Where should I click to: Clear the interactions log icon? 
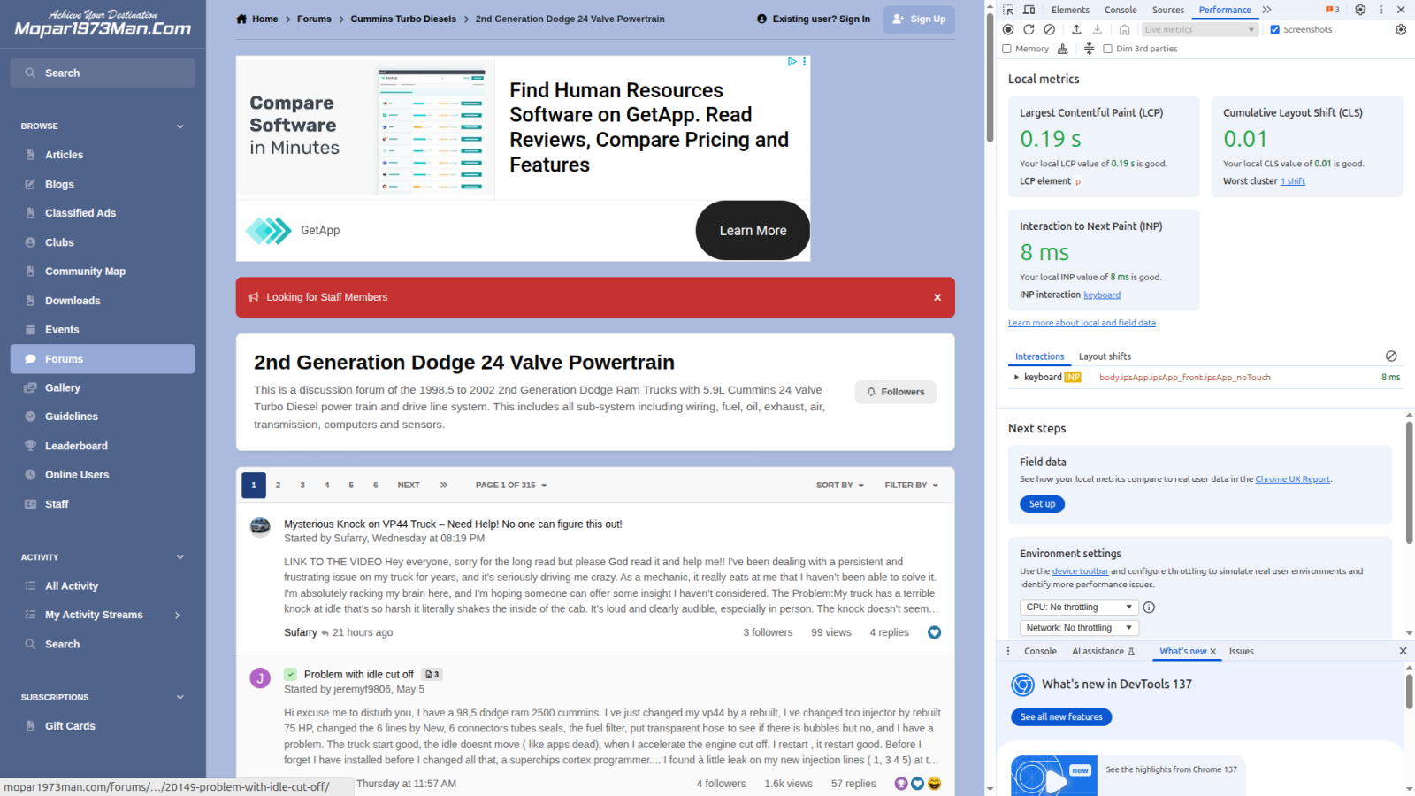coord(1391,356)
